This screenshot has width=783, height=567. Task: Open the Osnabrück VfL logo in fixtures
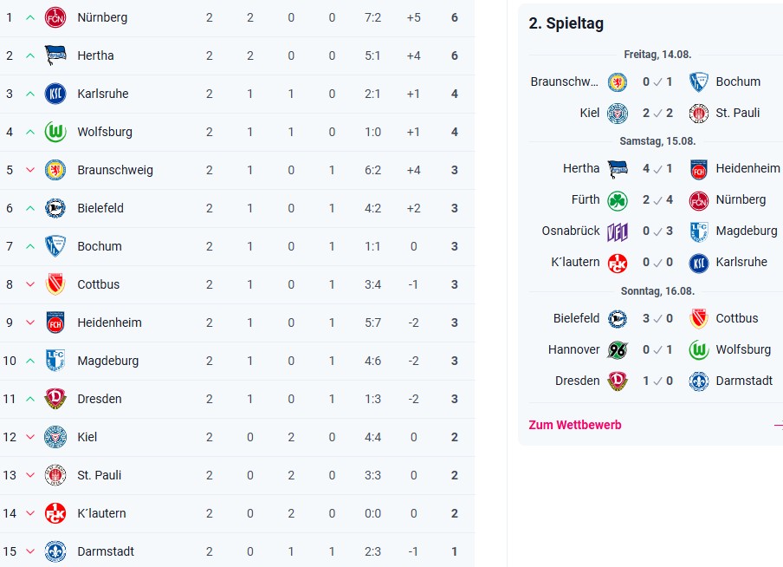tap(618, 231)
